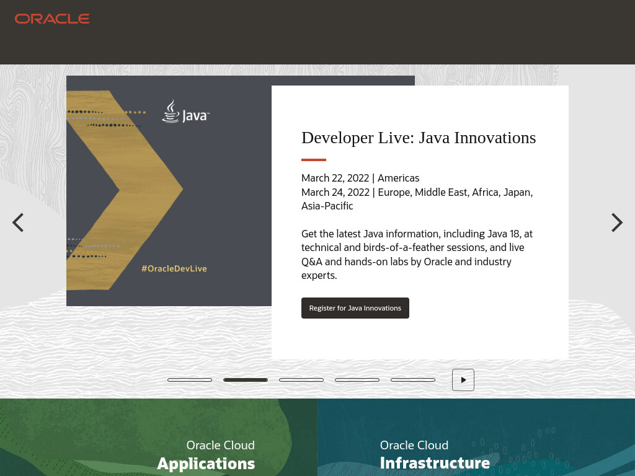635x476 pixels.
Task: Click the March 22, 2022 Americas line
Action: pos(360,178)
